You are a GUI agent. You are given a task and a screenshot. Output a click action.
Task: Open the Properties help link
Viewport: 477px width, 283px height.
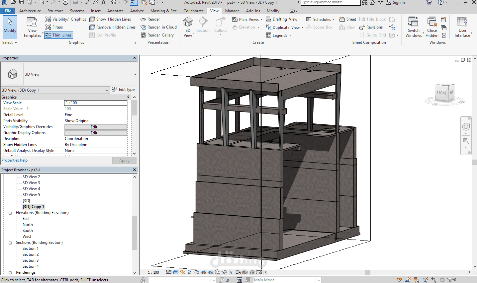[x=15, y=160]
